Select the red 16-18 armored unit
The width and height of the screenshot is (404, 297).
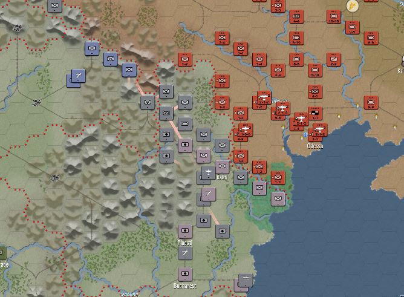click(334, 17)
